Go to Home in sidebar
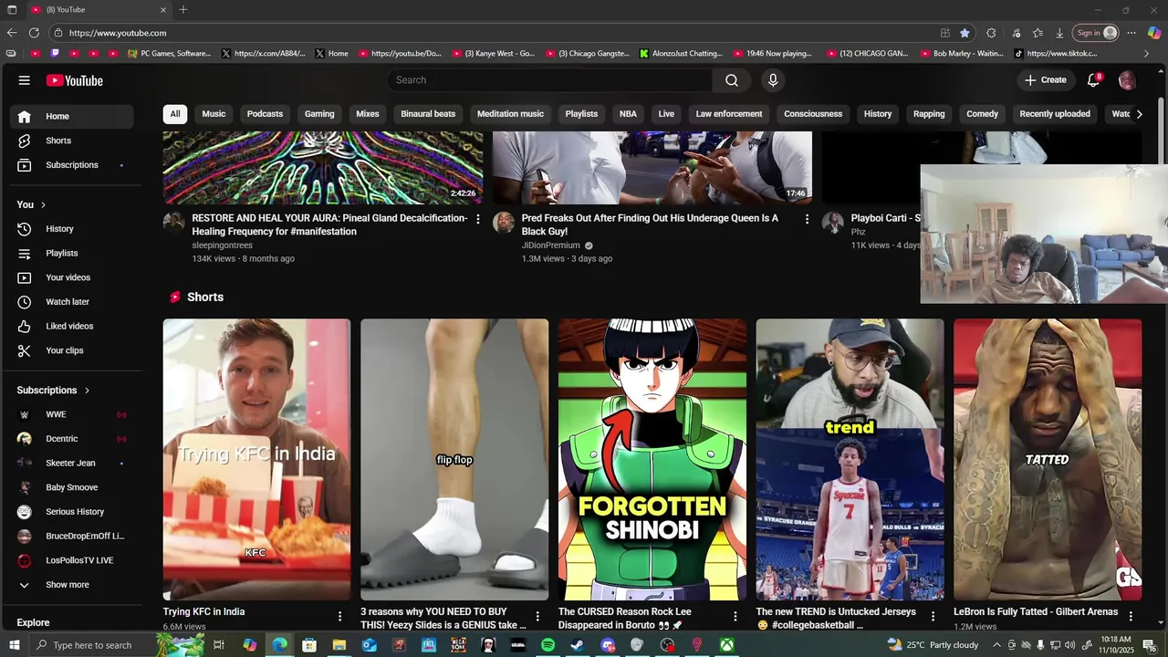The width and height of the screenshot is (1168, 657). pyautogui.click(x=71, y=116)
